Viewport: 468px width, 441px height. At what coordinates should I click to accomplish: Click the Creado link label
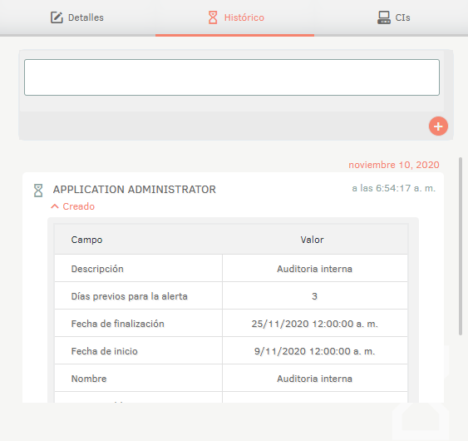(78, 206)
